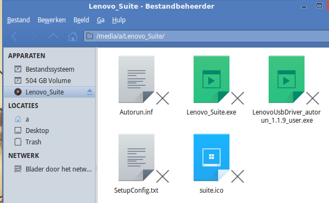The width and height of the screenshot is (329, 203).
Task: Select the suite.ico file icon
Action: [212, 157]
